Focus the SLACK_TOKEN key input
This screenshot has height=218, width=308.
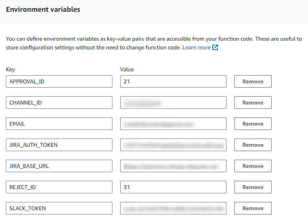coord(59,208)
